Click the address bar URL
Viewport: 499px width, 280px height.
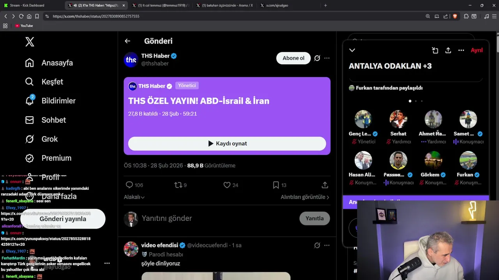pos(96,16)
